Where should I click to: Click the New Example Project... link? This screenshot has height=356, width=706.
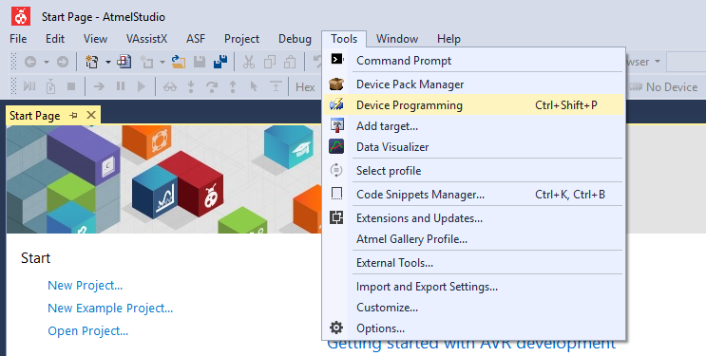point(110,309)
